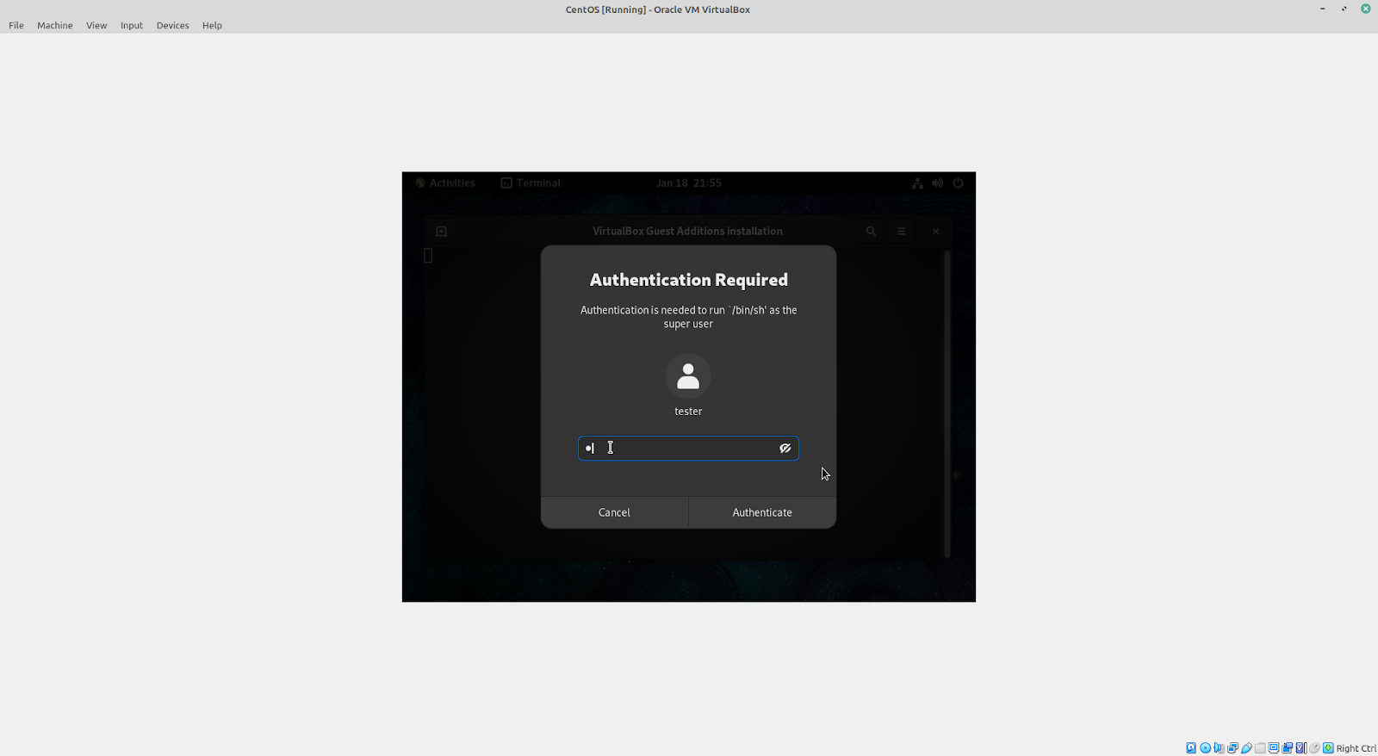Image resolution: width=1378 pixels, height=756 pixels.
Task: Click new tab icon in terminal window
Action: [x=441, y=231]
